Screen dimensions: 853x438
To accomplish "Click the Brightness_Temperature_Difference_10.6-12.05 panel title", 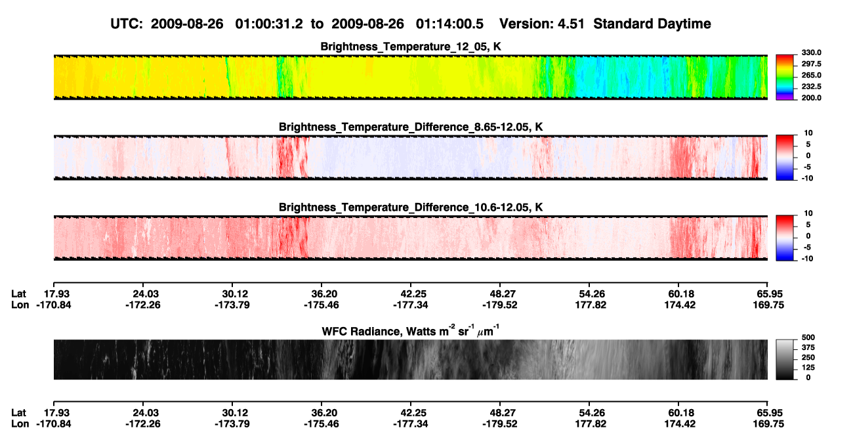I will [411, 208].
